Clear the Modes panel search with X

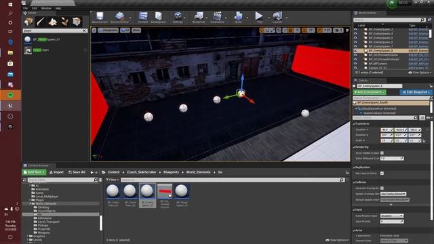click(x=84, y=30)
